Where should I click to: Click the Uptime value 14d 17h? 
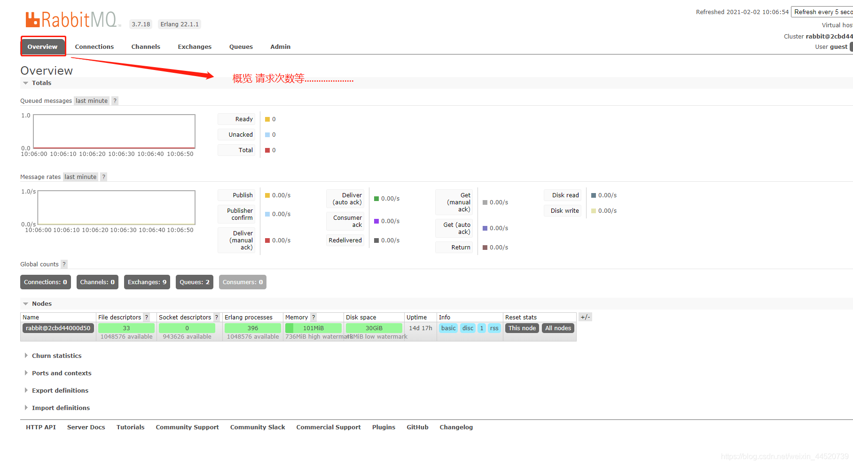tap(421, 328)
